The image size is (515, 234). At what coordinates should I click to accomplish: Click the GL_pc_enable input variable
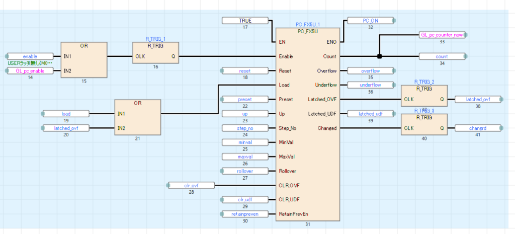coord(30,71)
